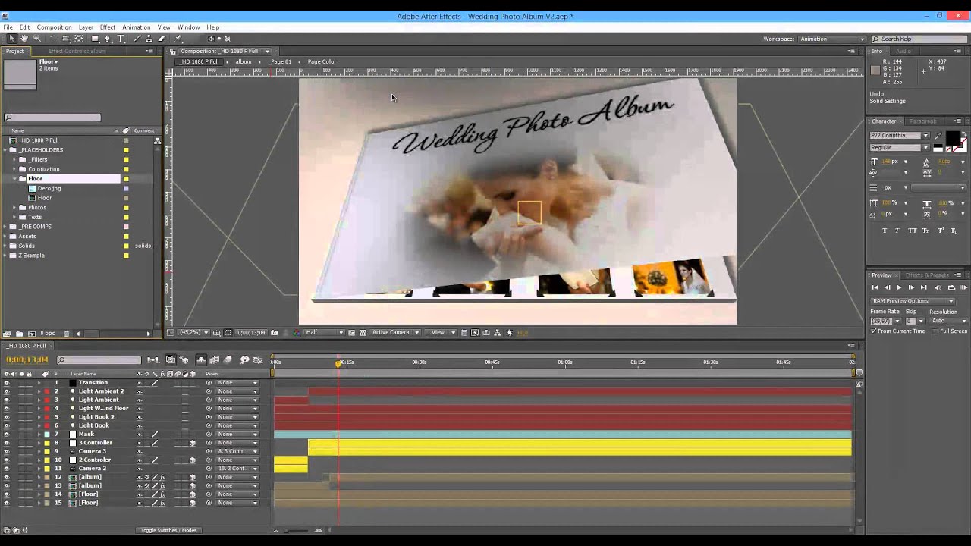Click the region of interest icon
This screenshot has width=971, height=546.
352,332
